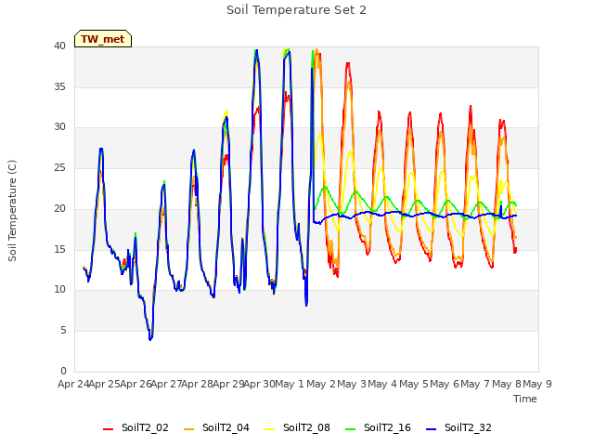Click the 20 y-axis tick label

[x=59, y=208]
